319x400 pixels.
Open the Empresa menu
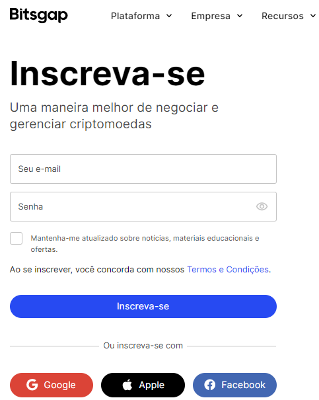pos(217,16)
